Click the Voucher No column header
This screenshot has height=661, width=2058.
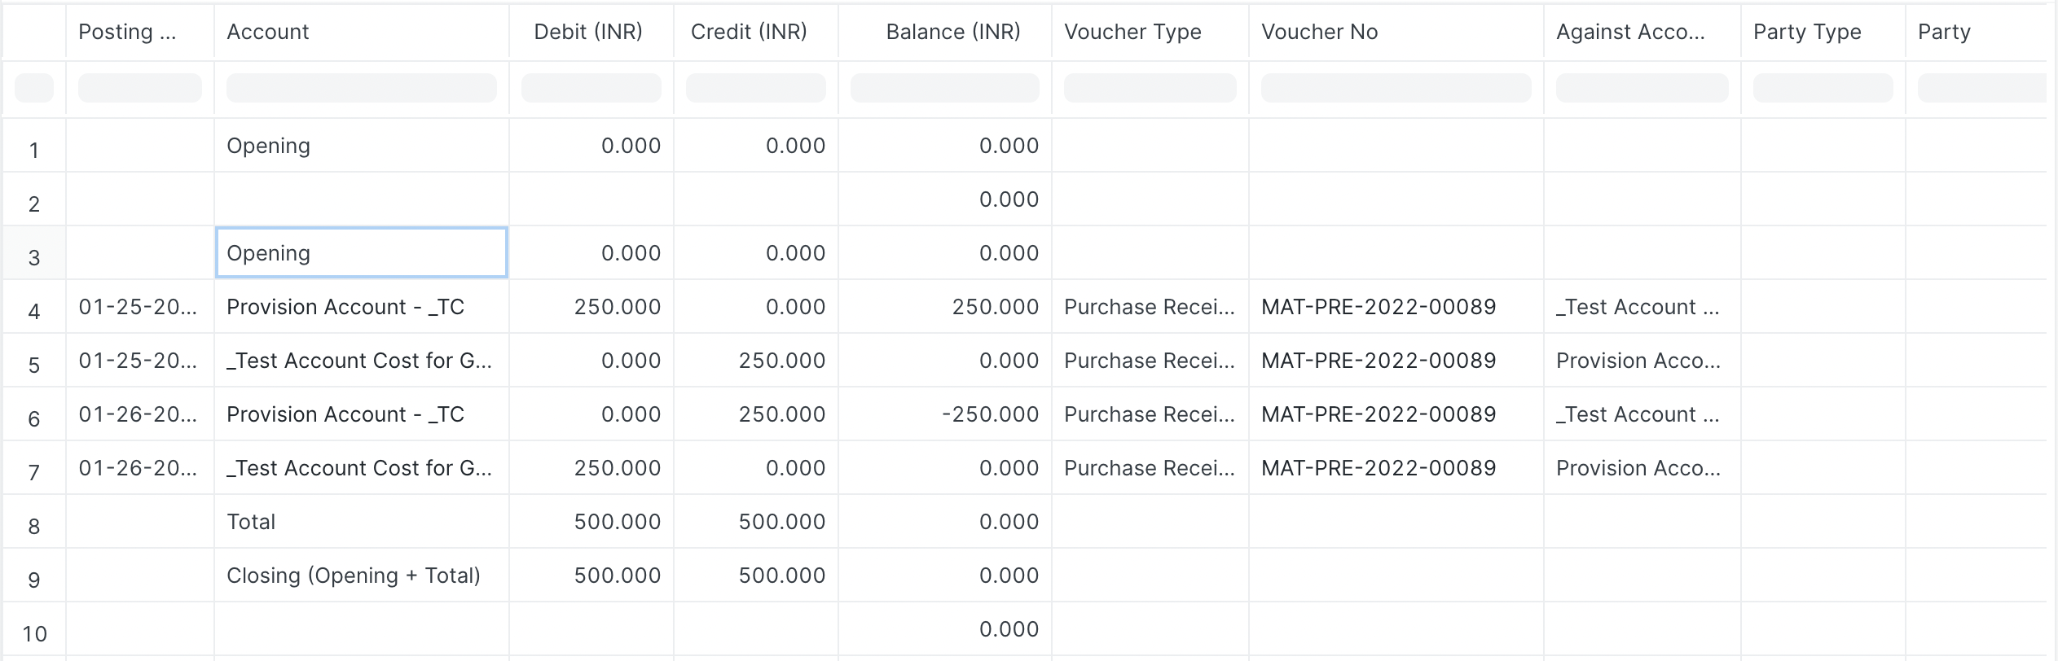[1319, 32]
